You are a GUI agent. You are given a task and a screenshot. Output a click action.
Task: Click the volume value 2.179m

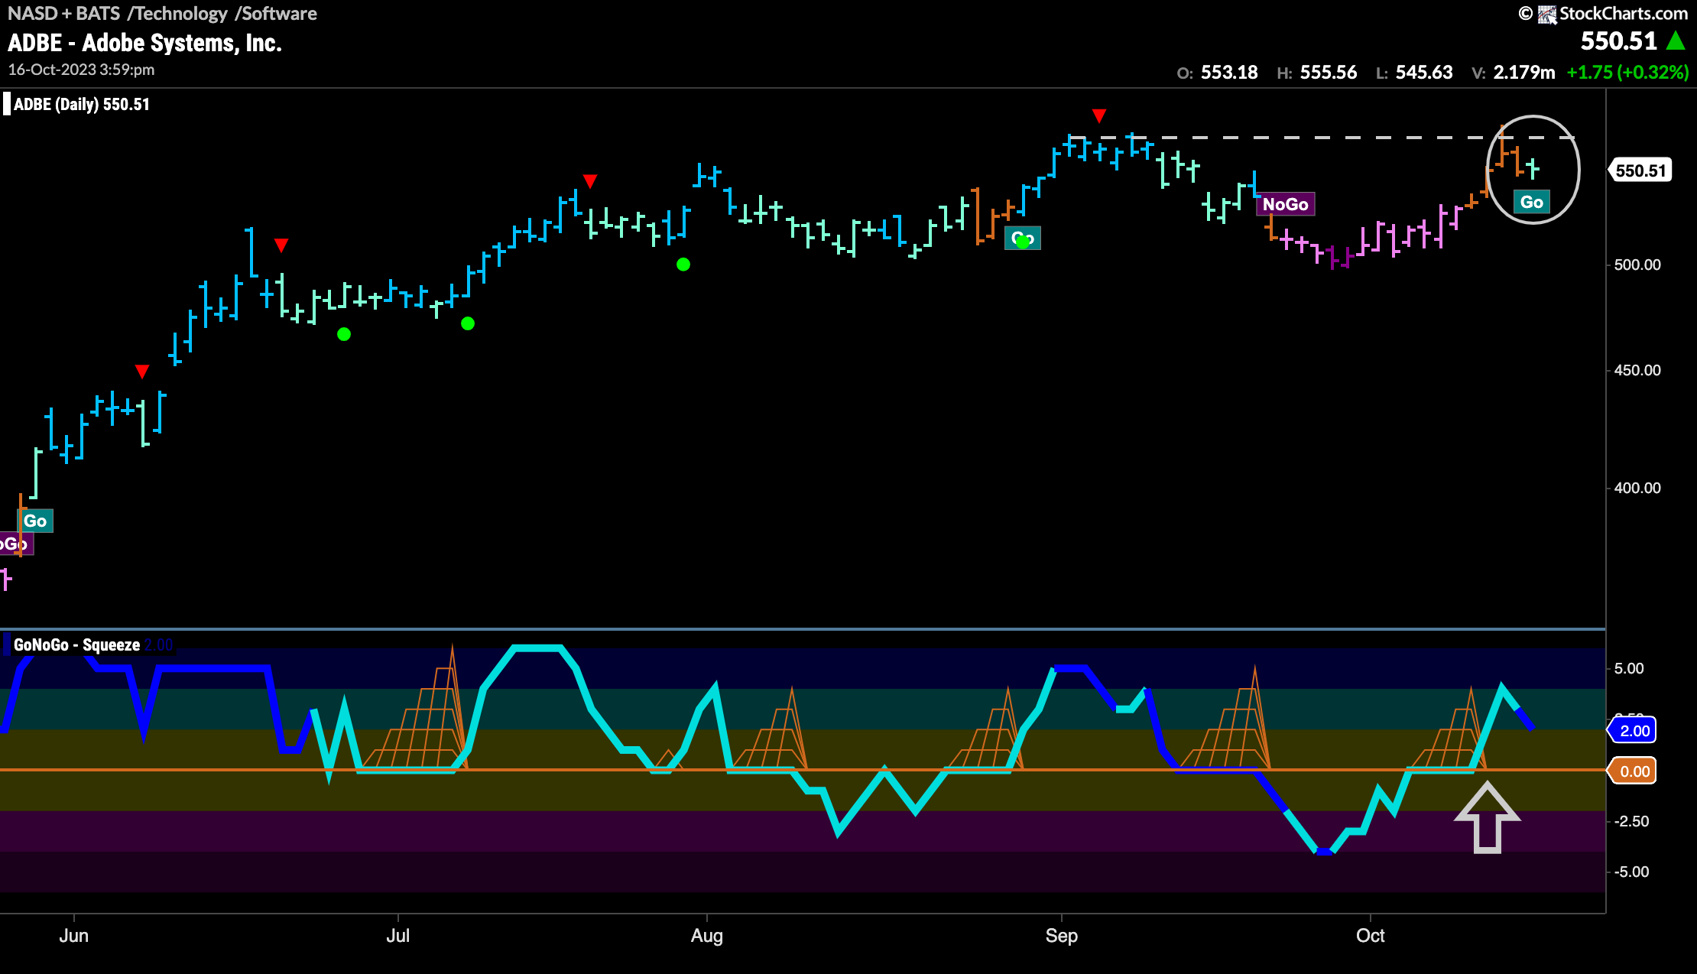[x=1523, y=73]
